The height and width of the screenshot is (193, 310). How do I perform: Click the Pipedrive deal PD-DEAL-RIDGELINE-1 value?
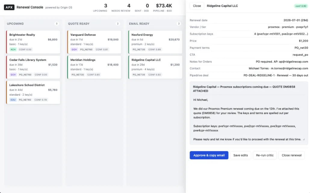276,75
